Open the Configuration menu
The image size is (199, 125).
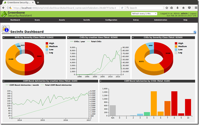[x=111, y=20]
